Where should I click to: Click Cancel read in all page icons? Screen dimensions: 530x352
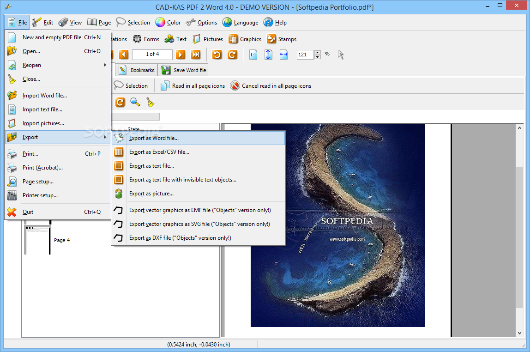(x=271, y=86)
